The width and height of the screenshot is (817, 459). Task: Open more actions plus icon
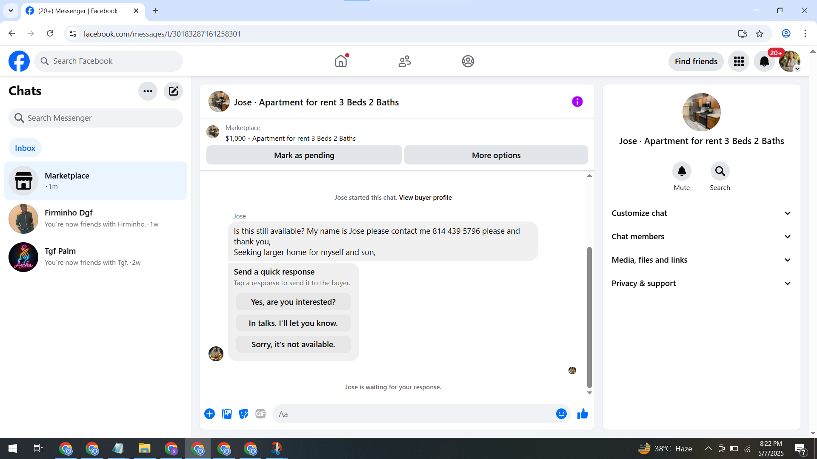click(209, 414)
